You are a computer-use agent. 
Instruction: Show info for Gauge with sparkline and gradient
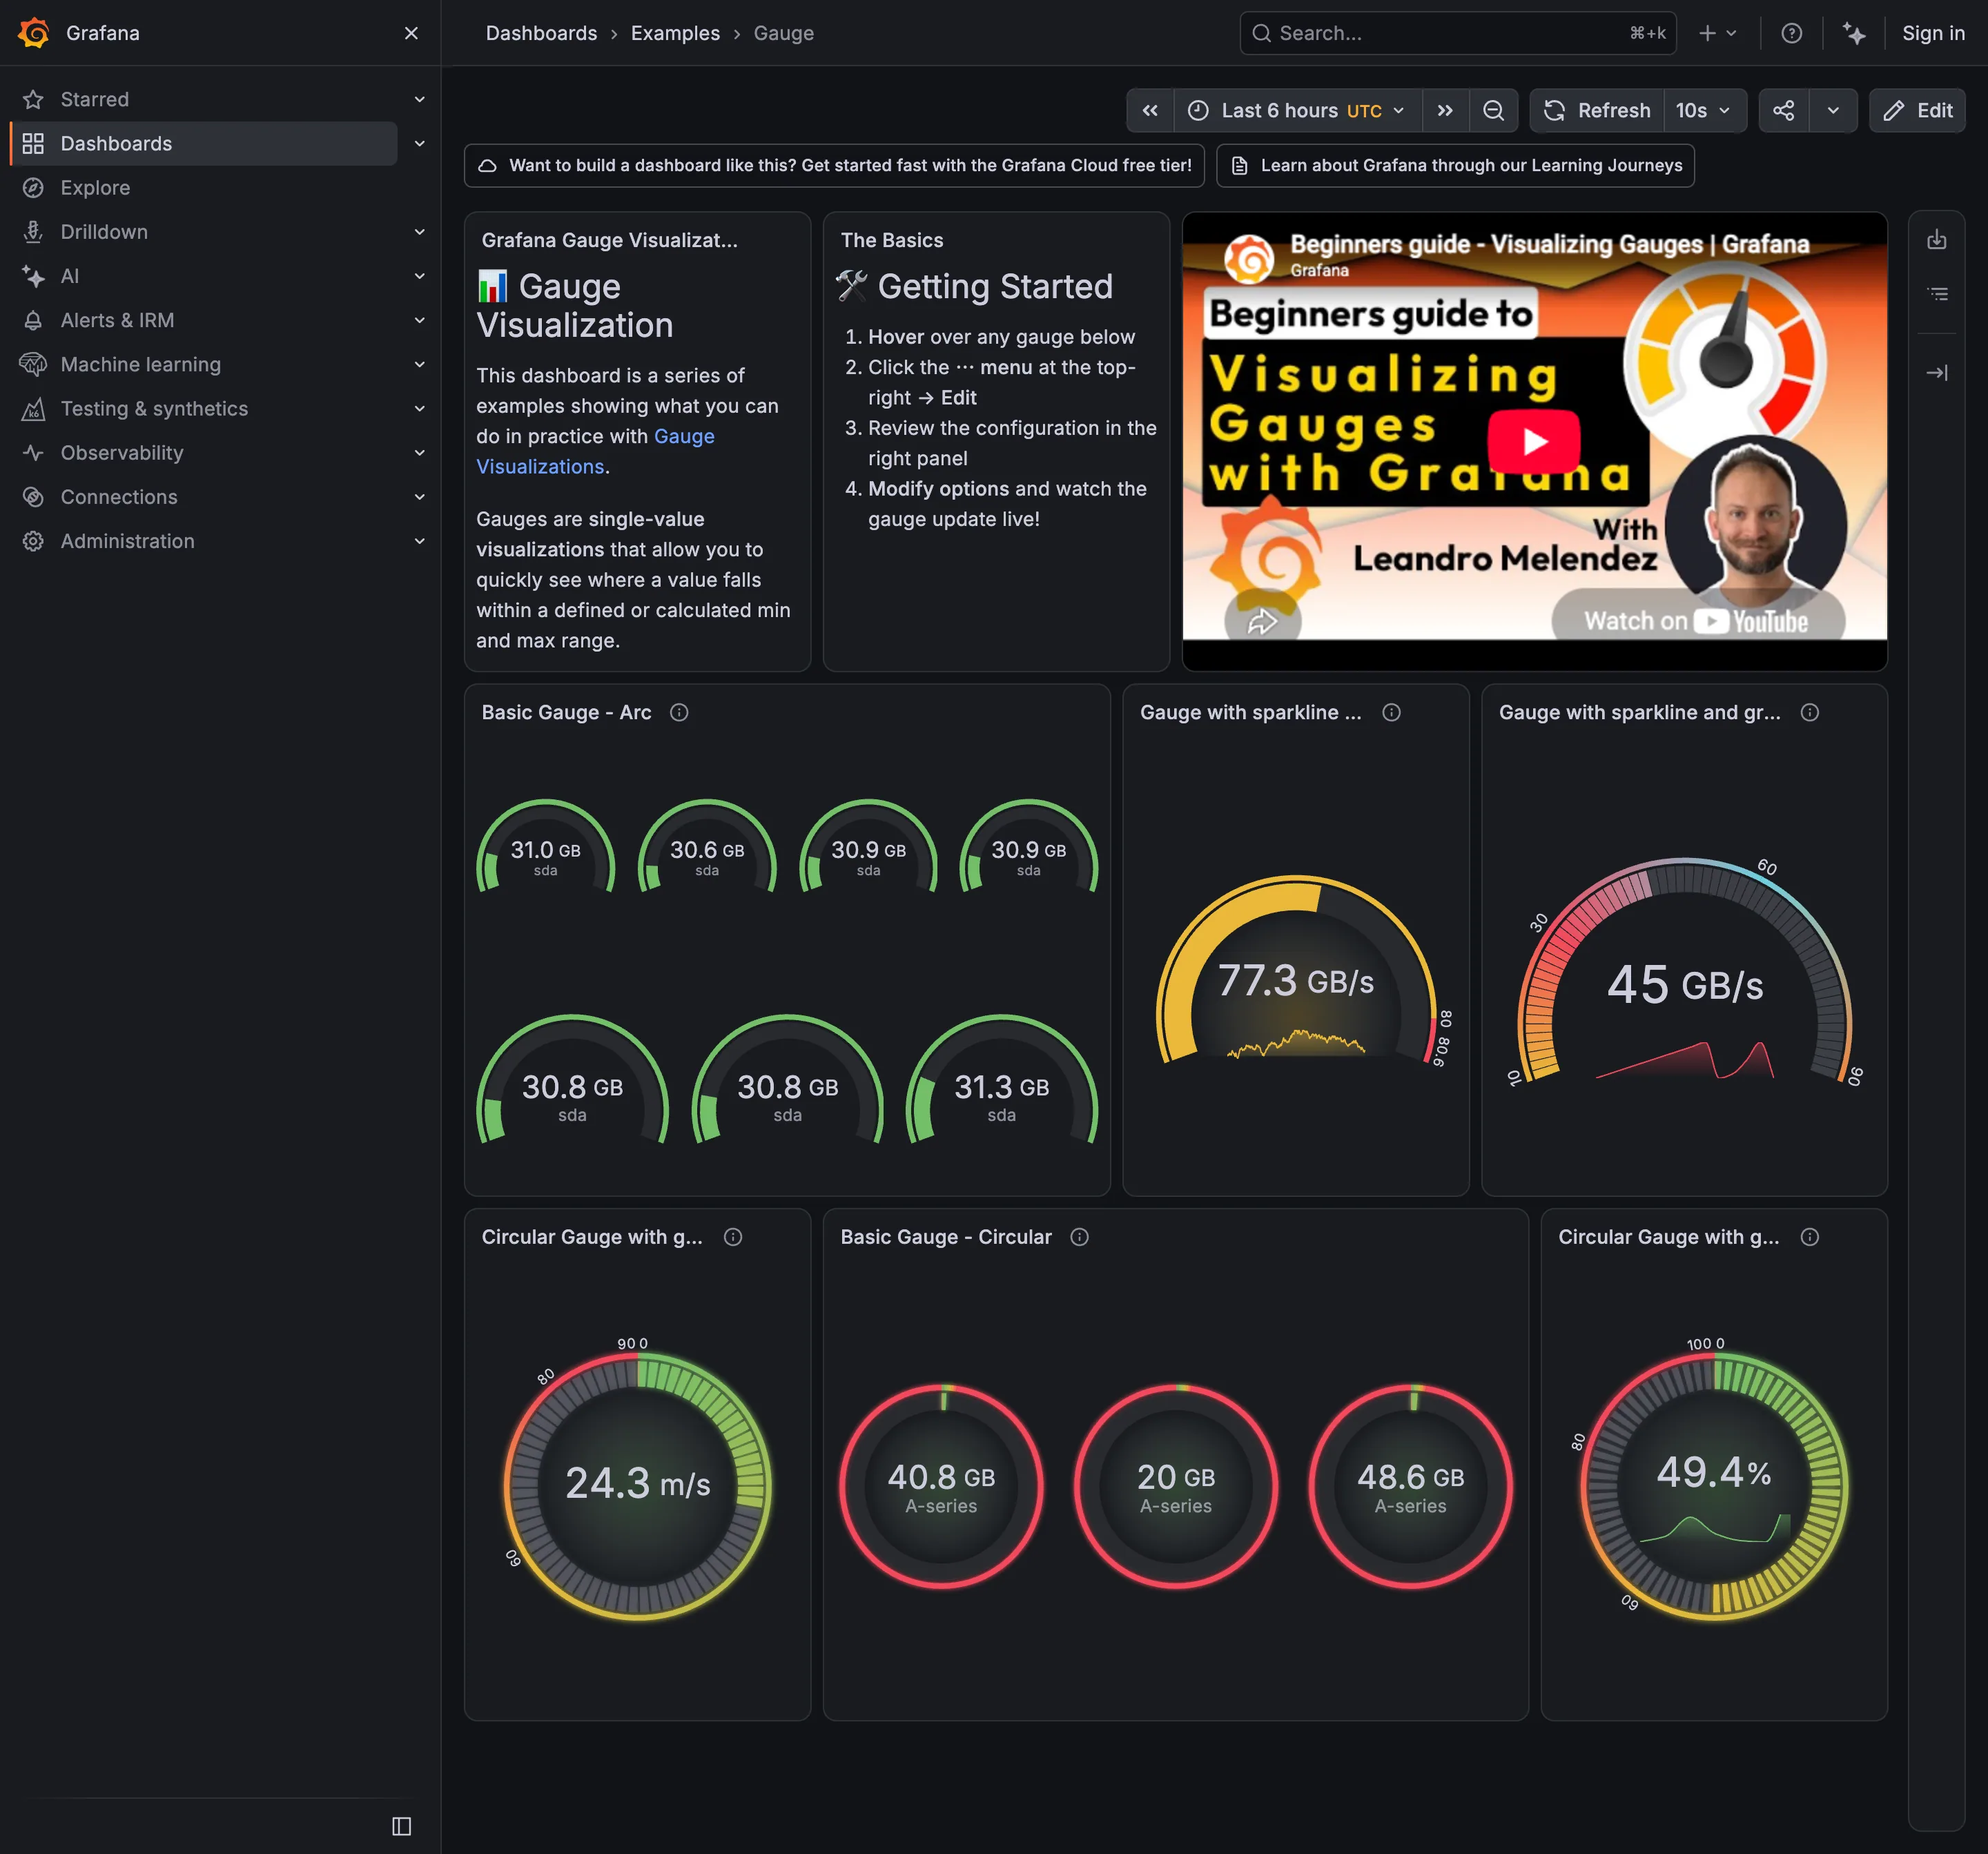point(1809,712)
